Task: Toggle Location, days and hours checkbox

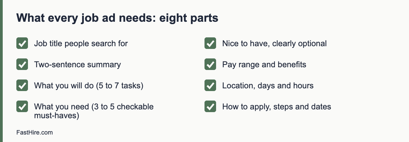Action: (210, 86)
